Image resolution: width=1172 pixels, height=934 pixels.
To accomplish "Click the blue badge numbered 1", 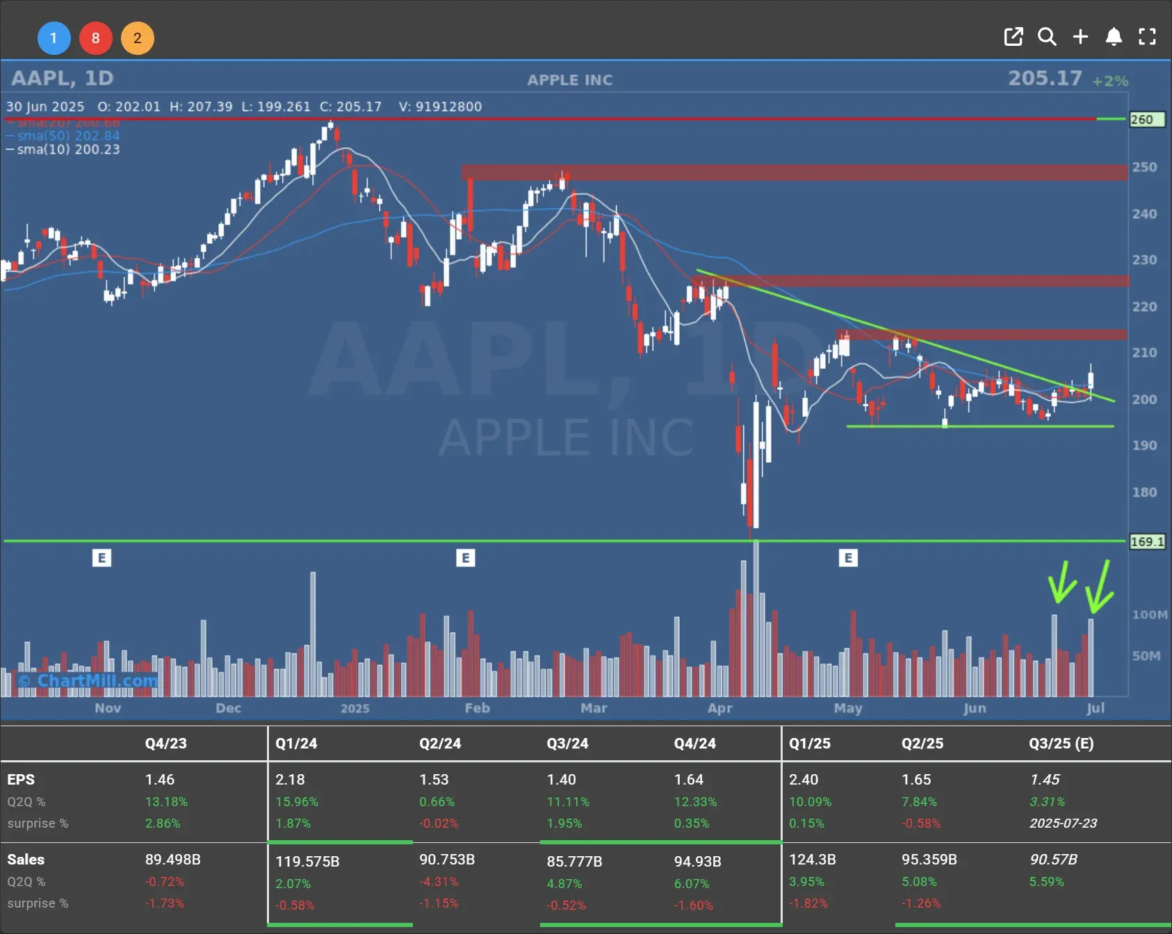I will [54, 38].
